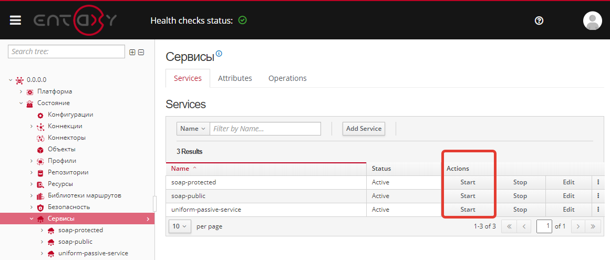Open the user avatar profile menu
This screenshot has width=610, height=260.
point(592,20)
